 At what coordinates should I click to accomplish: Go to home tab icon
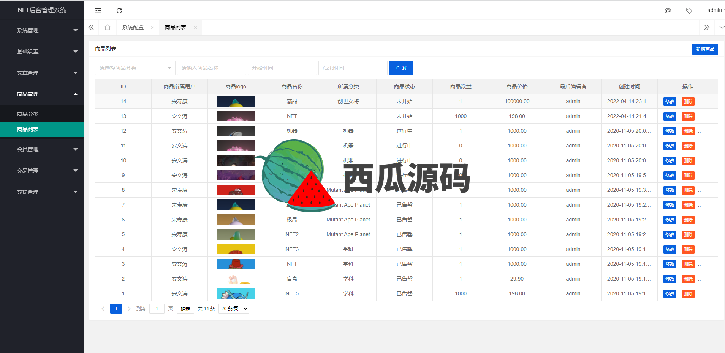(x=108, y=27)
